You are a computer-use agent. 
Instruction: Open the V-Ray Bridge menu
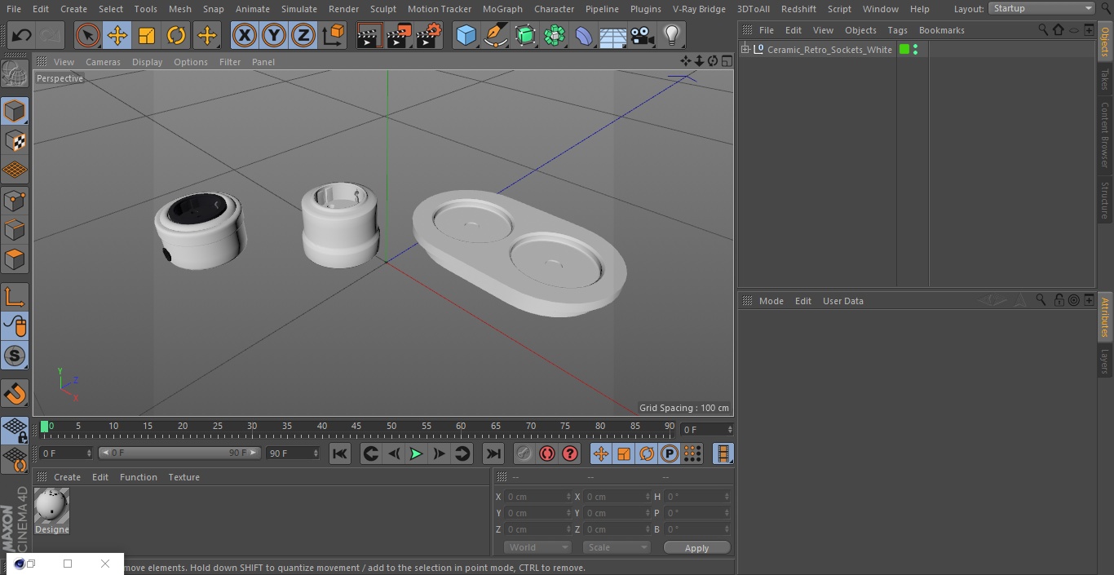click(699, 9)
